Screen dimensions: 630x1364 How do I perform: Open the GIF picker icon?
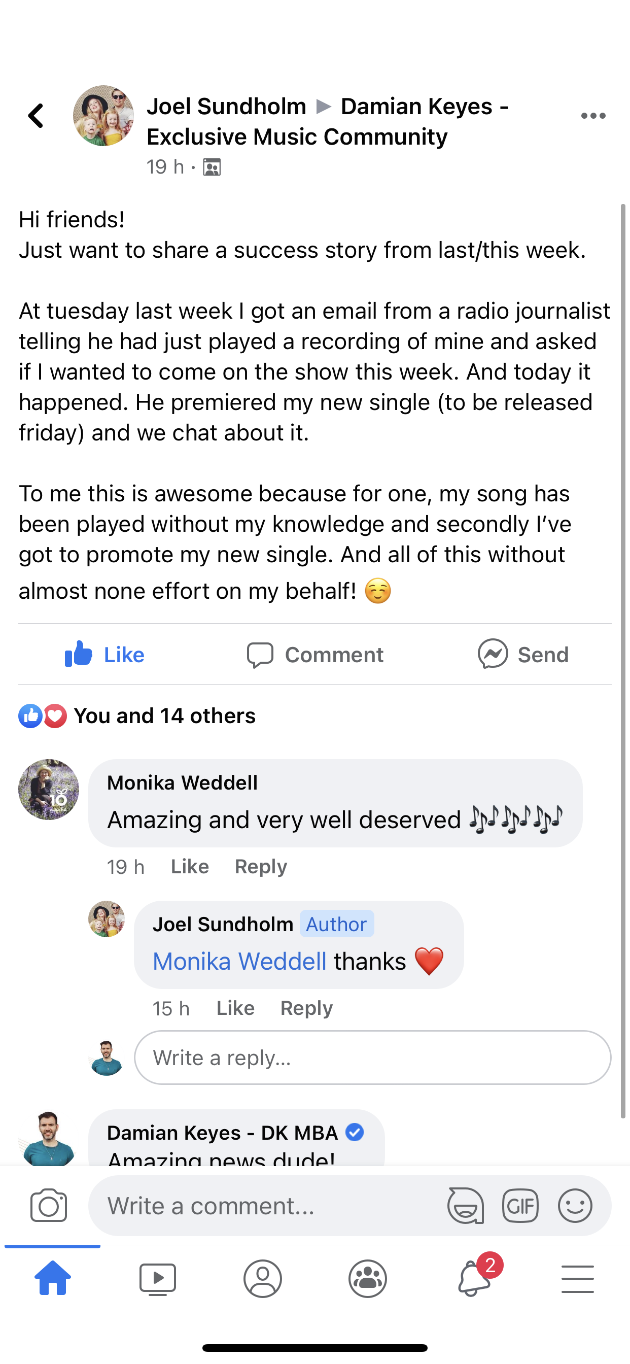click(x=520, y=1206)
